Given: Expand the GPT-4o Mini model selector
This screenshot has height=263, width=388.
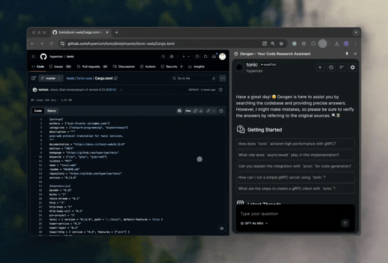Looking at the screenshot, I should (254, 223).
